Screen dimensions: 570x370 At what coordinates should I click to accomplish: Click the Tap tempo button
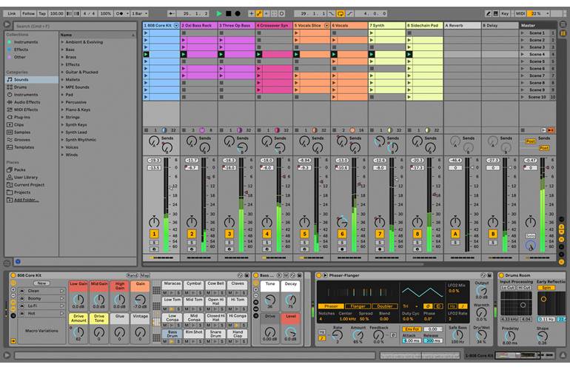pyautogui.click(x=42, y=13)
